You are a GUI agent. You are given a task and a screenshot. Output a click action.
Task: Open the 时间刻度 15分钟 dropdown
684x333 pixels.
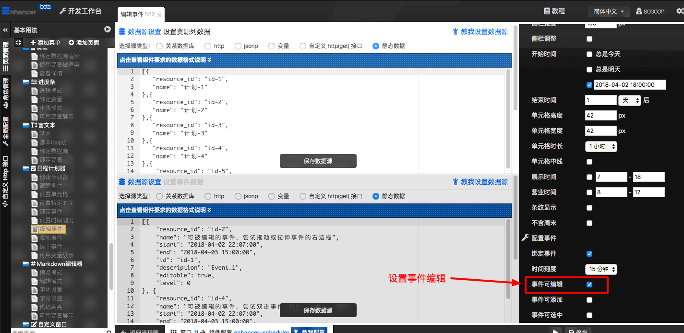[601, 269]
